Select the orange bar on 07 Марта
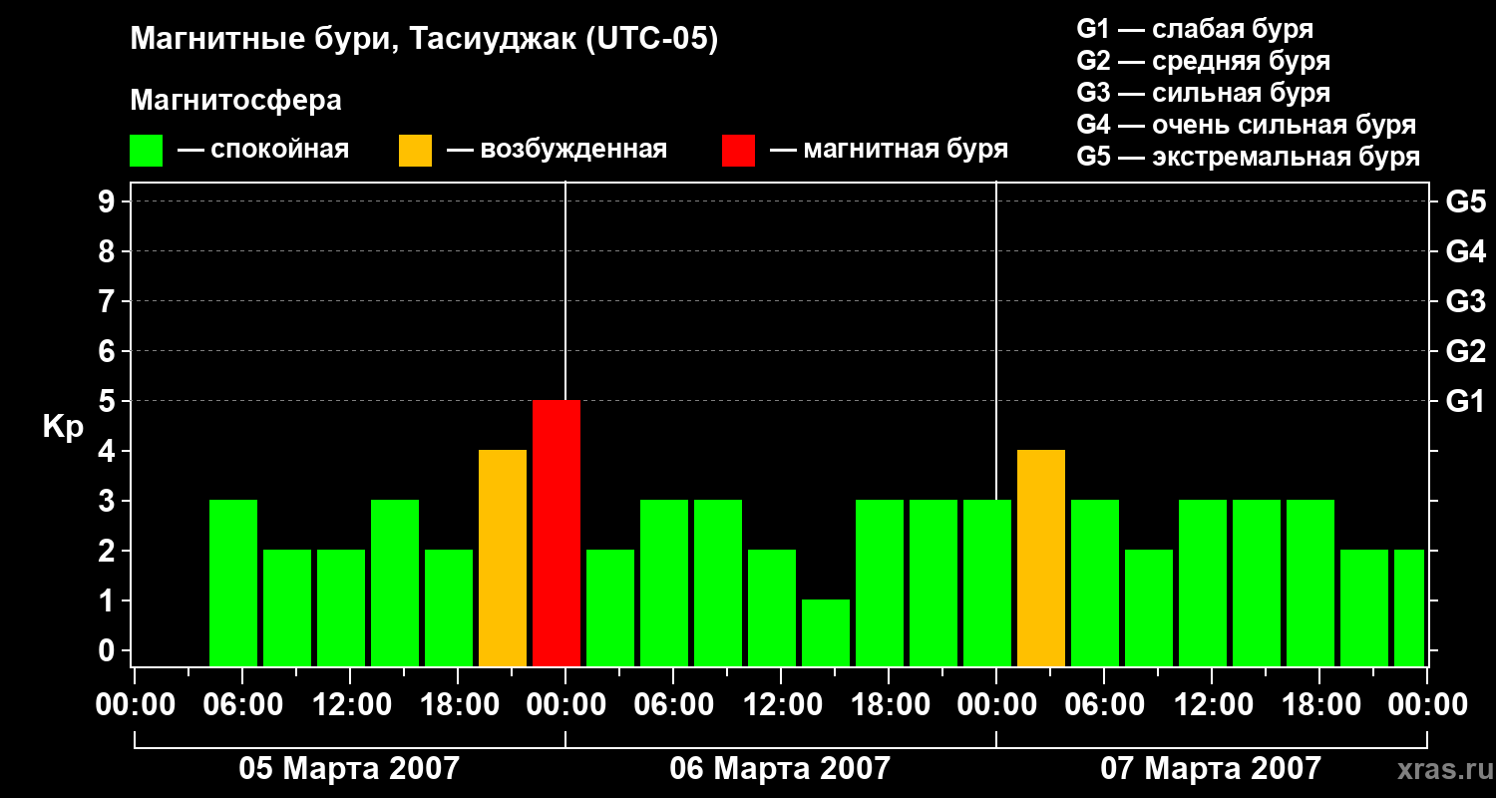The image size is (1496, 798). click(1041, 559)
